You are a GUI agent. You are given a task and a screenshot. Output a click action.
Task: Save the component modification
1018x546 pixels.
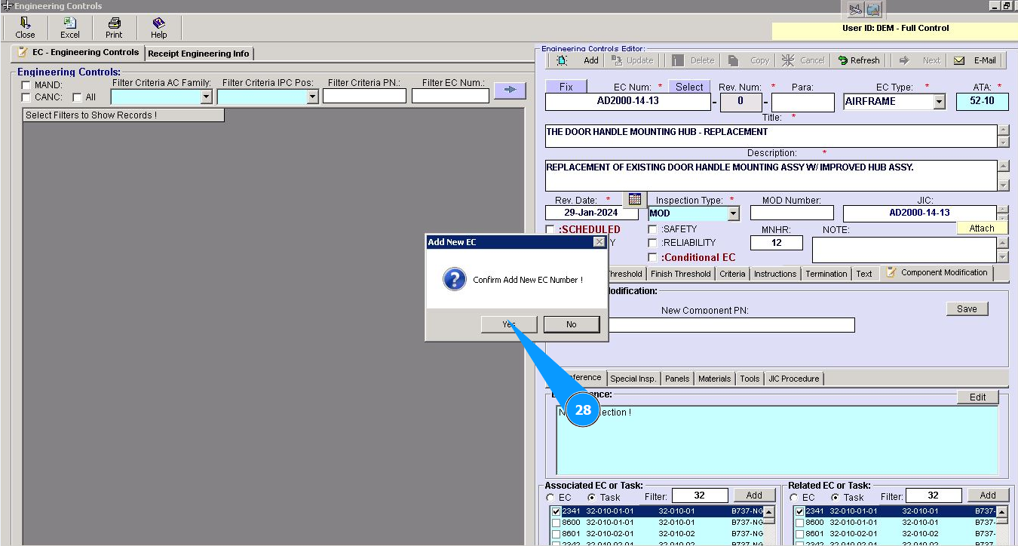[x=967, y=308]
